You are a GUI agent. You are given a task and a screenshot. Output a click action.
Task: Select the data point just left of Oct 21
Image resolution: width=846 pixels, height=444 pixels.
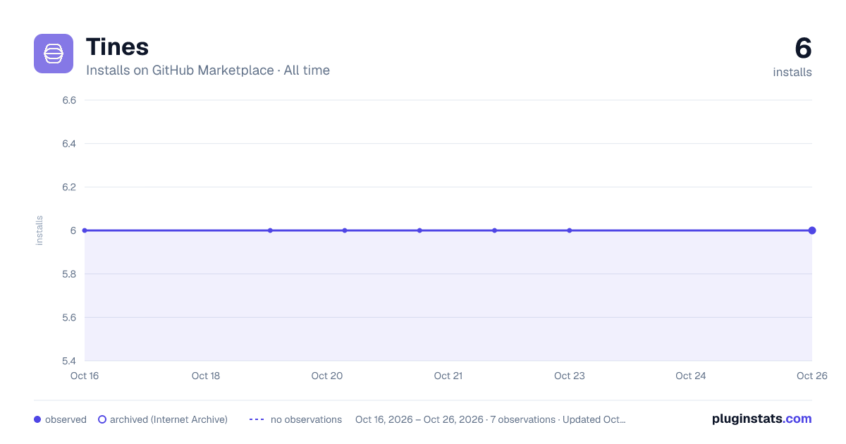click(419, 230)
